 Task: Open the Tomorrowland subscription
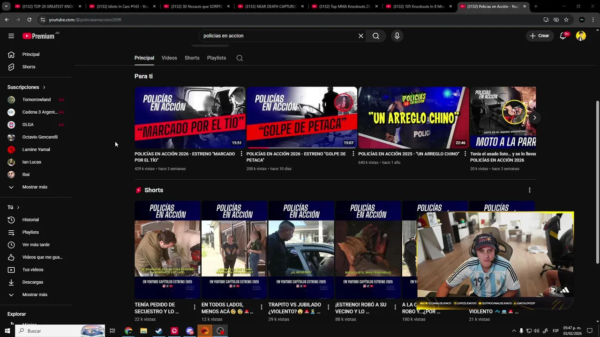click(36, 100)
